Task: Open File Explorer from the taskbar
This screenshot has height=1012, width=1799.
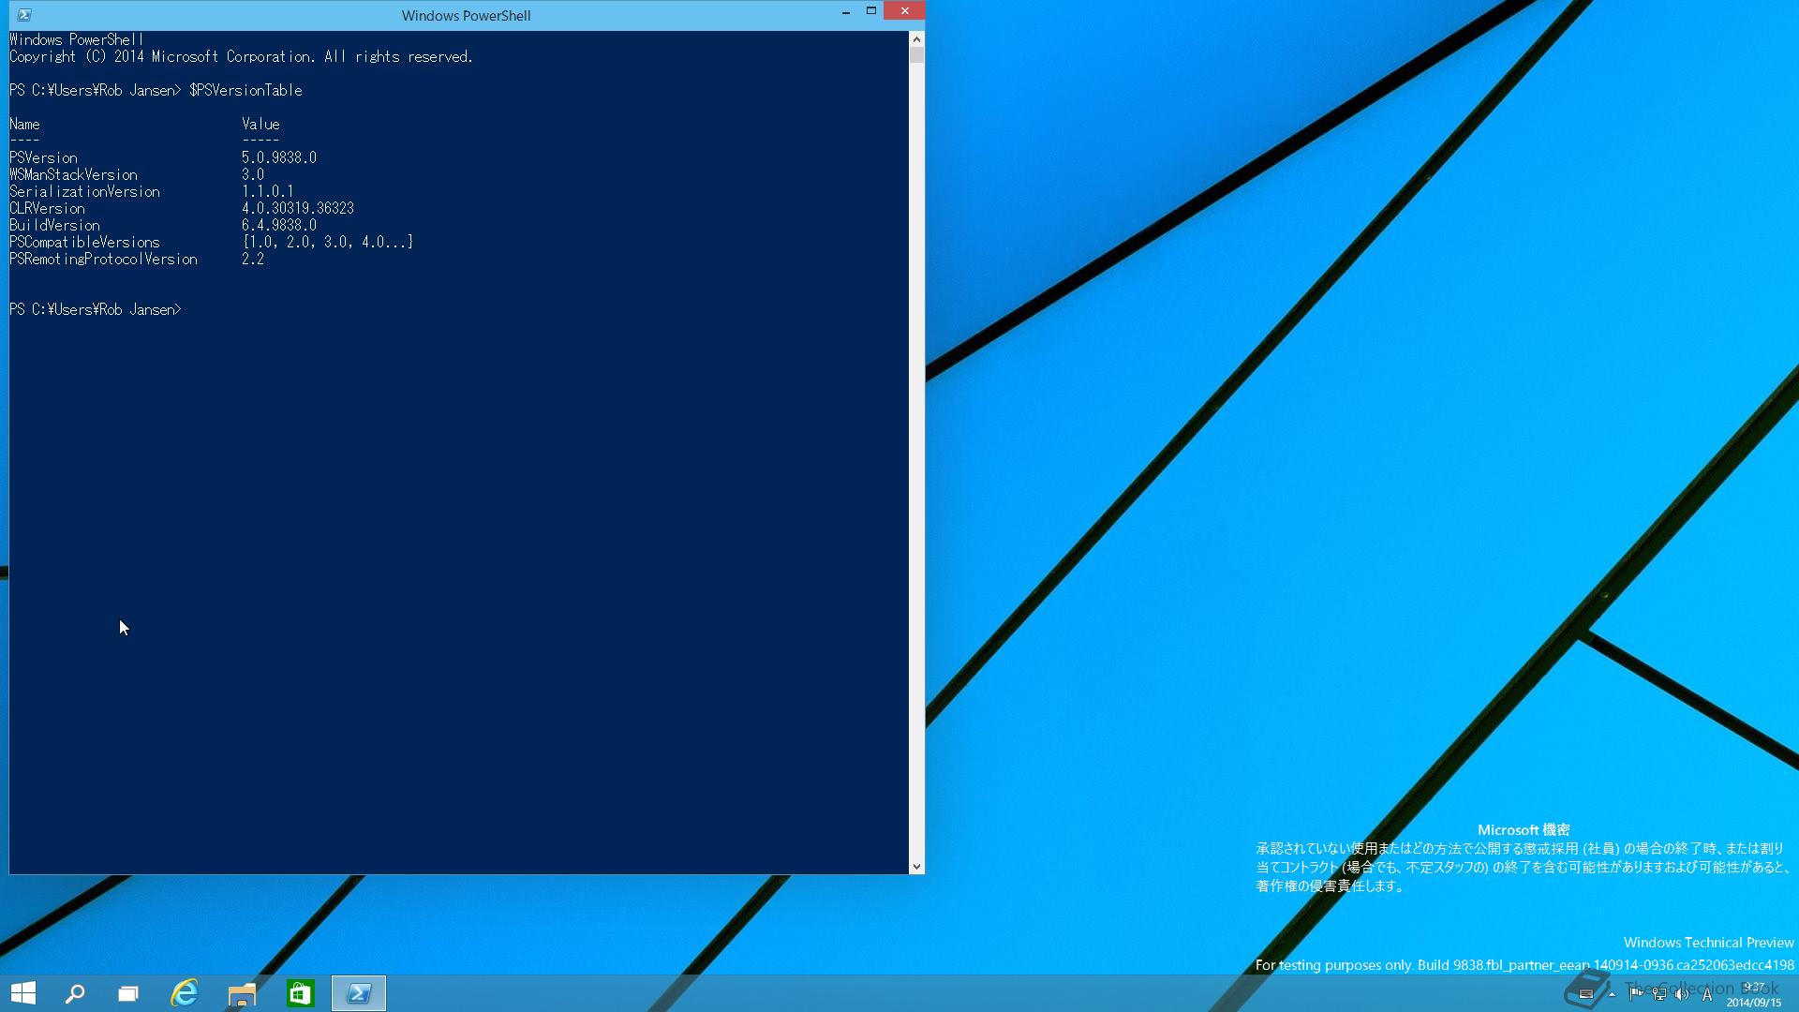Action: (242, 993)
